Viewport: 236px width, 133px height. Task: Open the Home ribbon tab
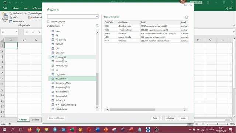coord(15,8)
